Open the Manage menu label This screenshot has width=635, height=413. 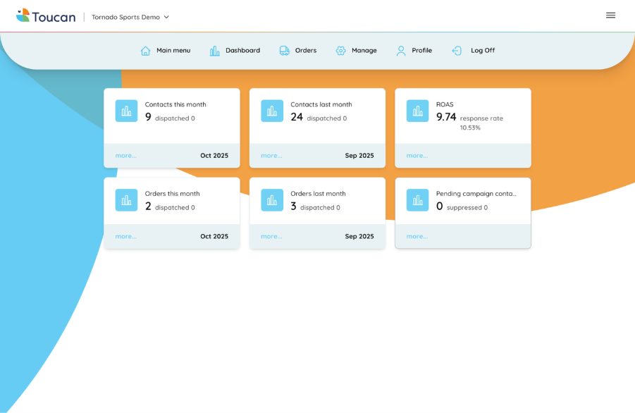tap(364, 51)
